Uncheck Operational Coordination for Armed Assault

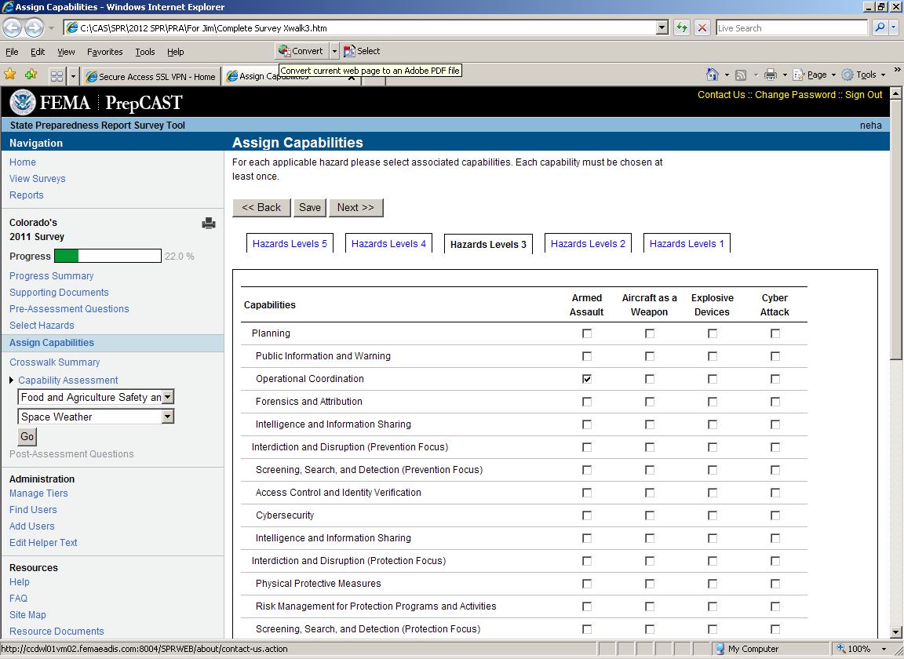click(587, 379)
